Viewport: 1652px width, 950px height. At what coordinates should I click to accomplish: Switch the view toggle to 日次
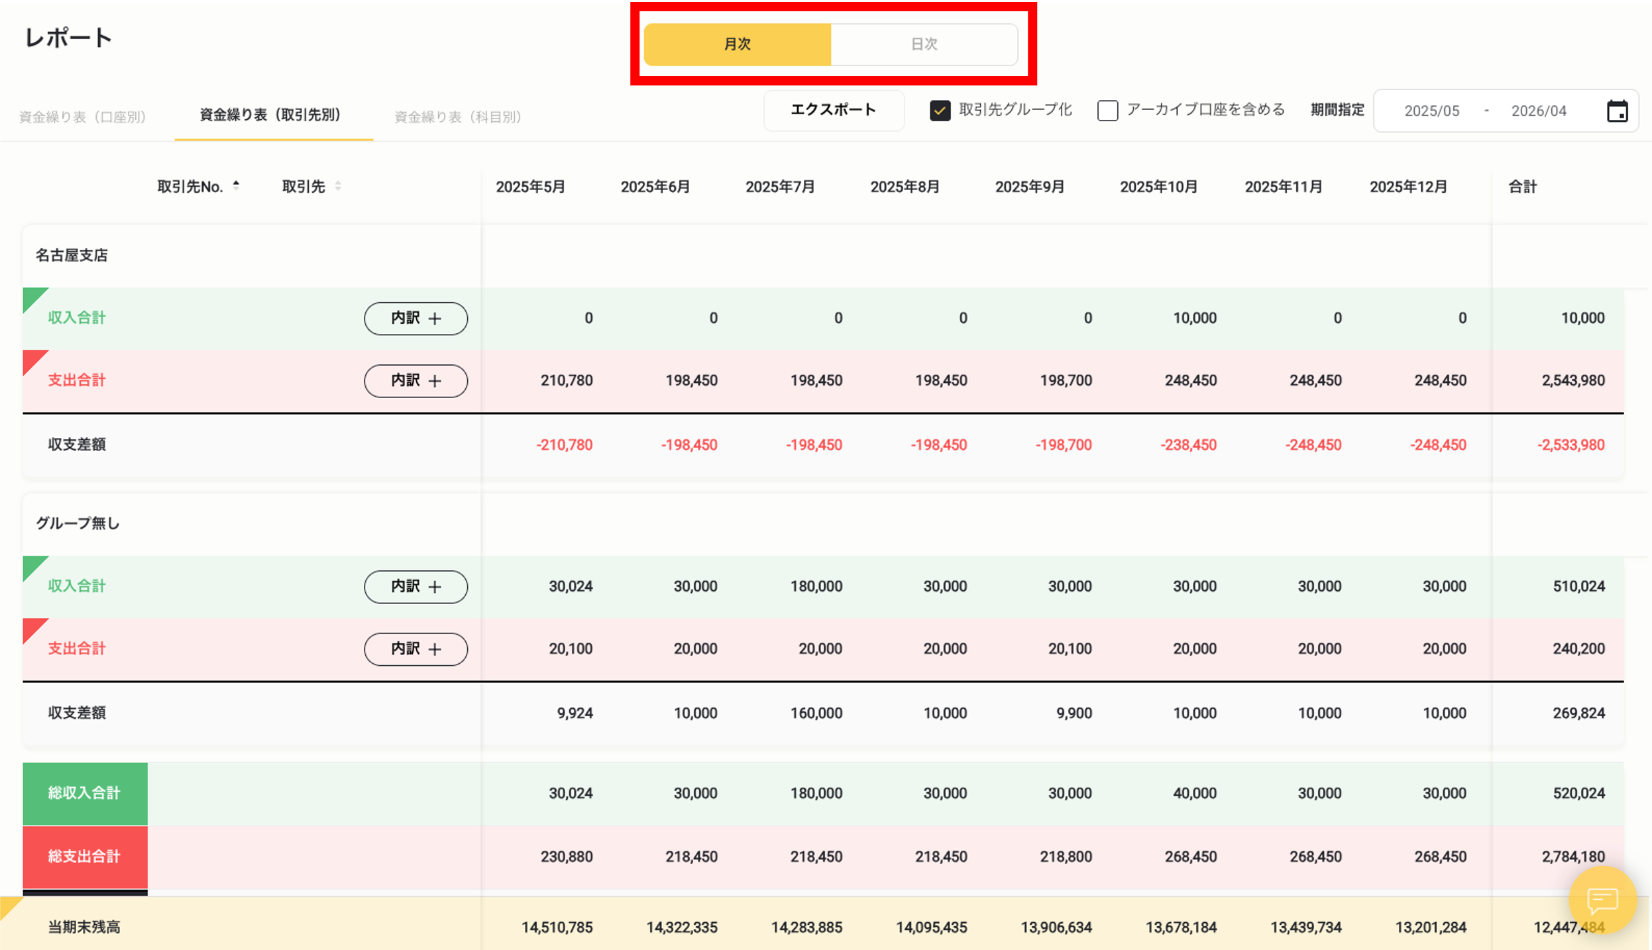[924, 44]
